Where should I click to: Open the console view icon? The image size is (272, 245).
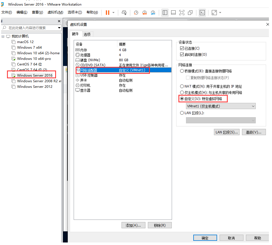pyautogui.click(x=202, y=13)
